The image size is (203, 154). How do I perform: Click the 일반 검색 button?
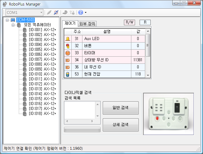tap(121, 108)
